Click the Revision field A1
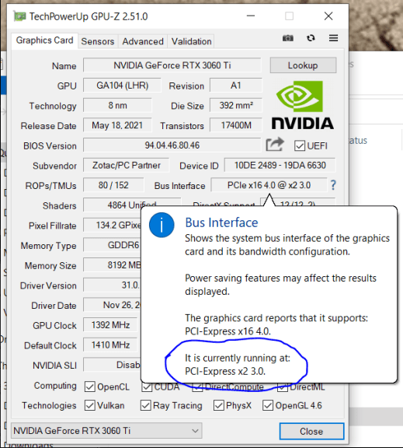Viewport: 403px width, 448px height. click(x=236, y=86)
